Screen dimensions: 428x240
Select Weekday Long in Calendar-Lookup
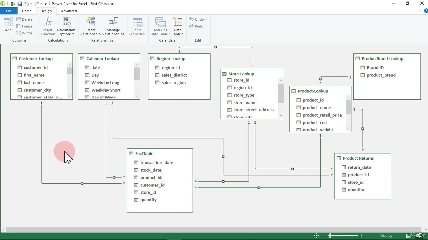coord(105,83)
